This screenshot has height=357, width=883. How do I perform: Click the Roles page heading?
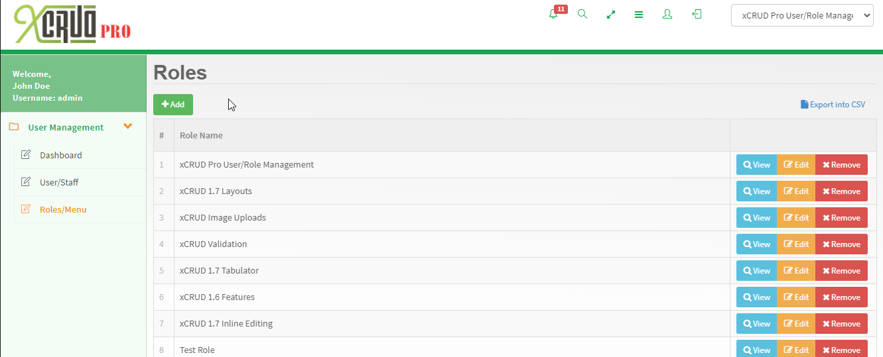180,73
